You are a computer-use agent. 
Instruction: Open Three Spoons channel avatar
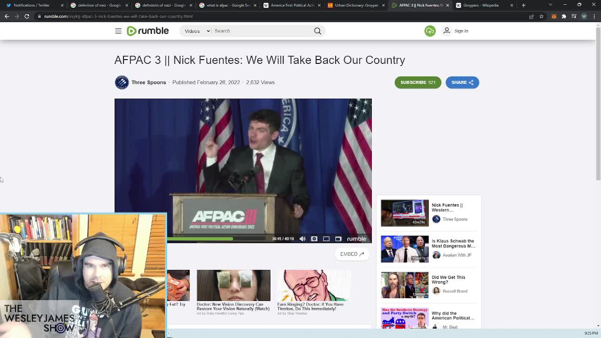(x=122, y=82)
